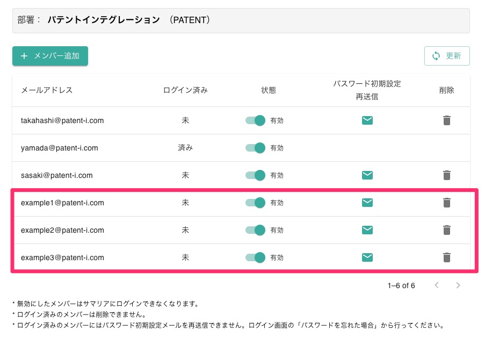Click the department name パテントインテグレーション
The width and height of the screenshot is (492, 344).
[x=104, y=20]
